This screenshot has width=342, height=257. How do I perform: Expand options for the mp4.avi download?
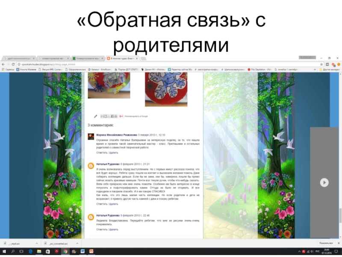[x=37, y=243]
